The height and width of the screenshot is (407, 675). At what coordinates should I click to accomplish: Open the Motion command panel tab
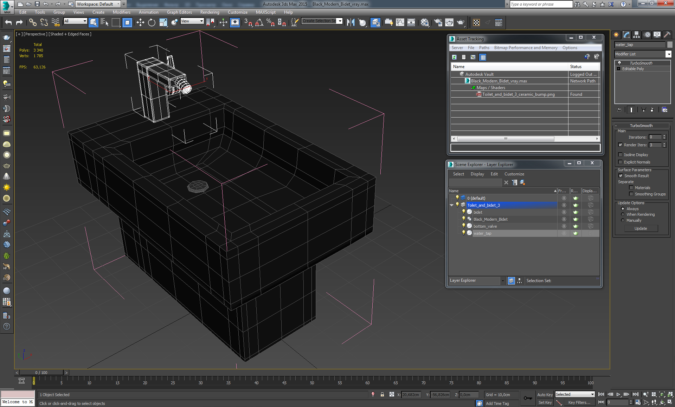tap(647, 34)
